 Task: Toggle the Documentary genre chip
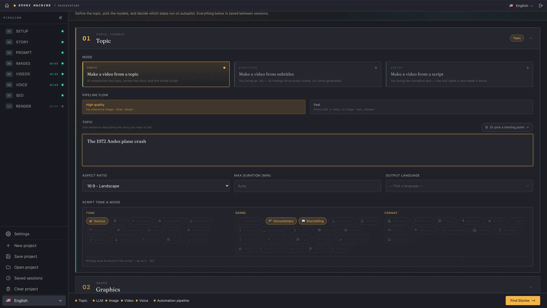(x=281, y=221)
